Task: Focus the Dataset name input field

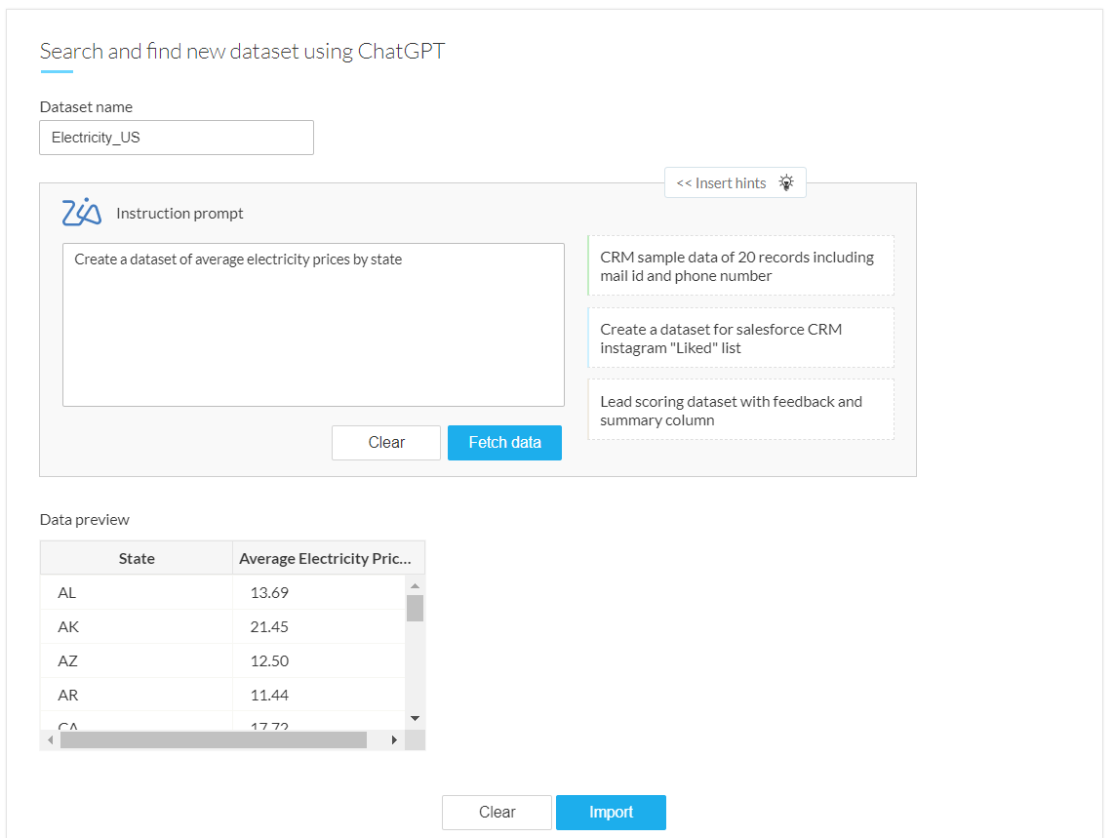Action: [177, 138]
